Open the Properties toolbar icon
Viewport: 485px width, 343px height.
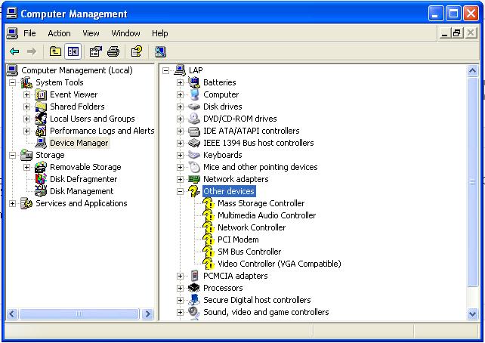[96, 51]
